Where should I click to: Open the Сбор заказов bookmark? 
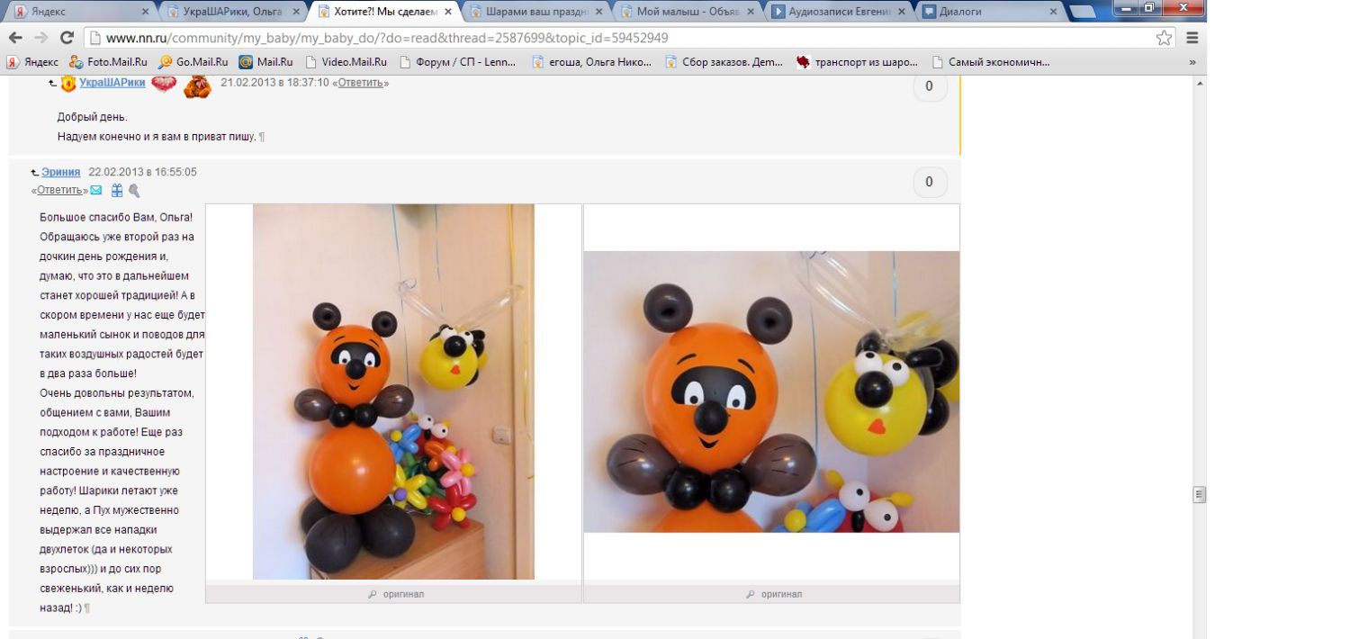pos(724,62)
